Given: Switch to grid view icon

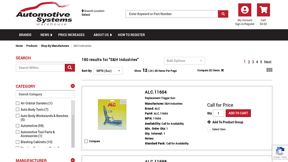Looking at the screenshot, I should click(269, 70).
